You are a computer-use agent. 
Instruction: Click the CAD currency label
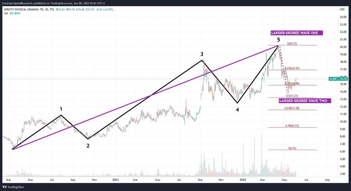[342, 9]
